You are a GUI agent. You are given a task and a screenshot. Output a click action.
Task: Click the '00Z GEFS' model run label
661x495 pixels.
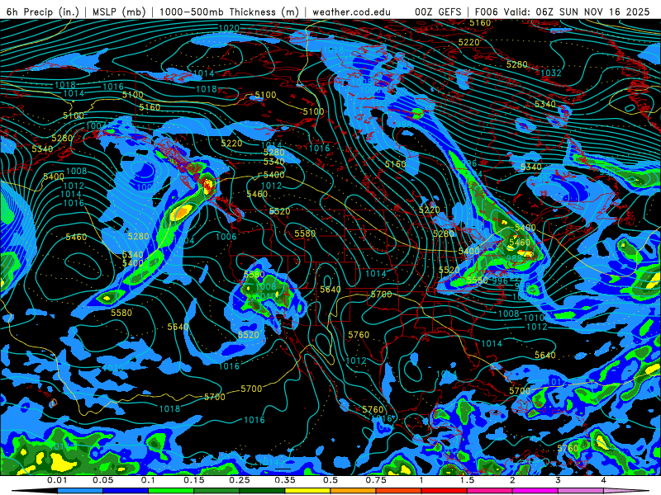[438, 12]
